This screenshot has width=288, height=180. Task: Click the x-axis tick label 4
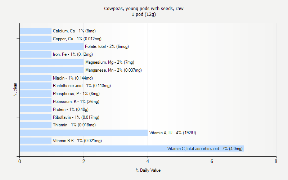click(148, 162)
